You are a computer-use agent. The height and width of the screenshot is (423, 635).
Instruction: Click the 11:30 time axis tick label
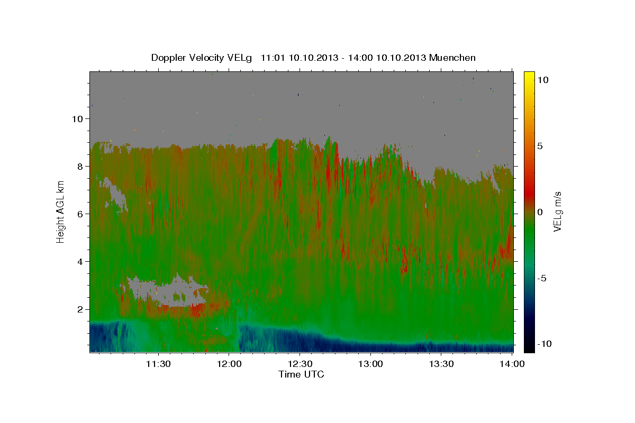pos(158,364)
